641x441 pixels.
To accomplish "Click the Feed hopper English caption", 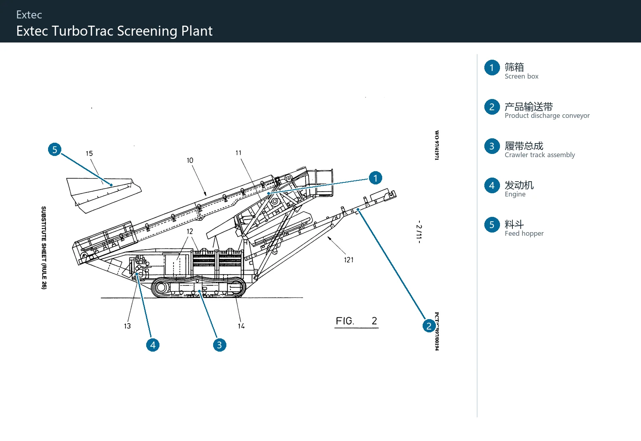I will [x=524, y=233].
